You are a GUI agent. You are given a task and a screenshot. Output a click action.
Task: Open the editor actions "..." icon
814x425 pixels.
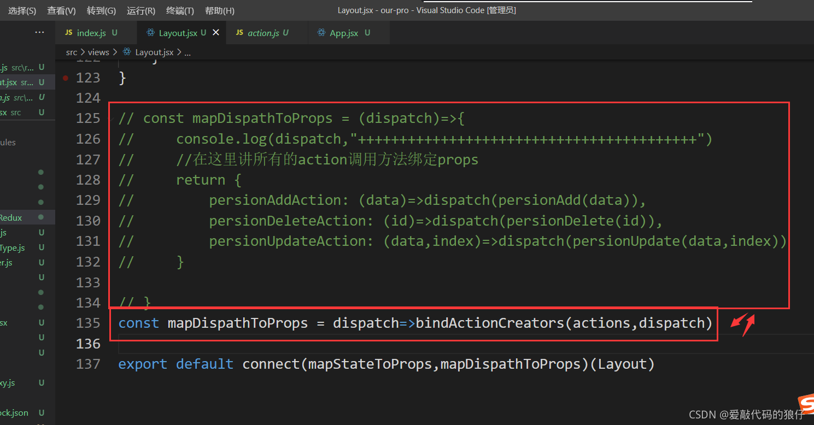[x=39, y=32]
